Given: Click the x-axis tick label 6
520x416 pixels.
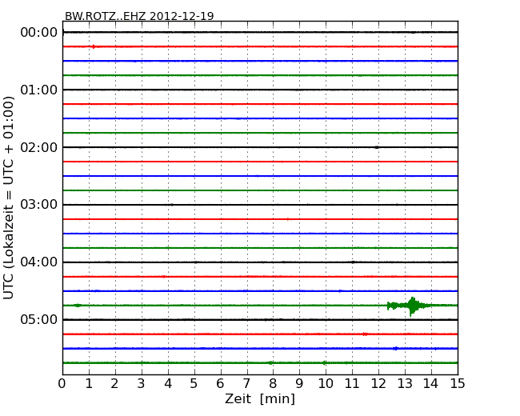Looking at the screenshot, I should (220, 384).
